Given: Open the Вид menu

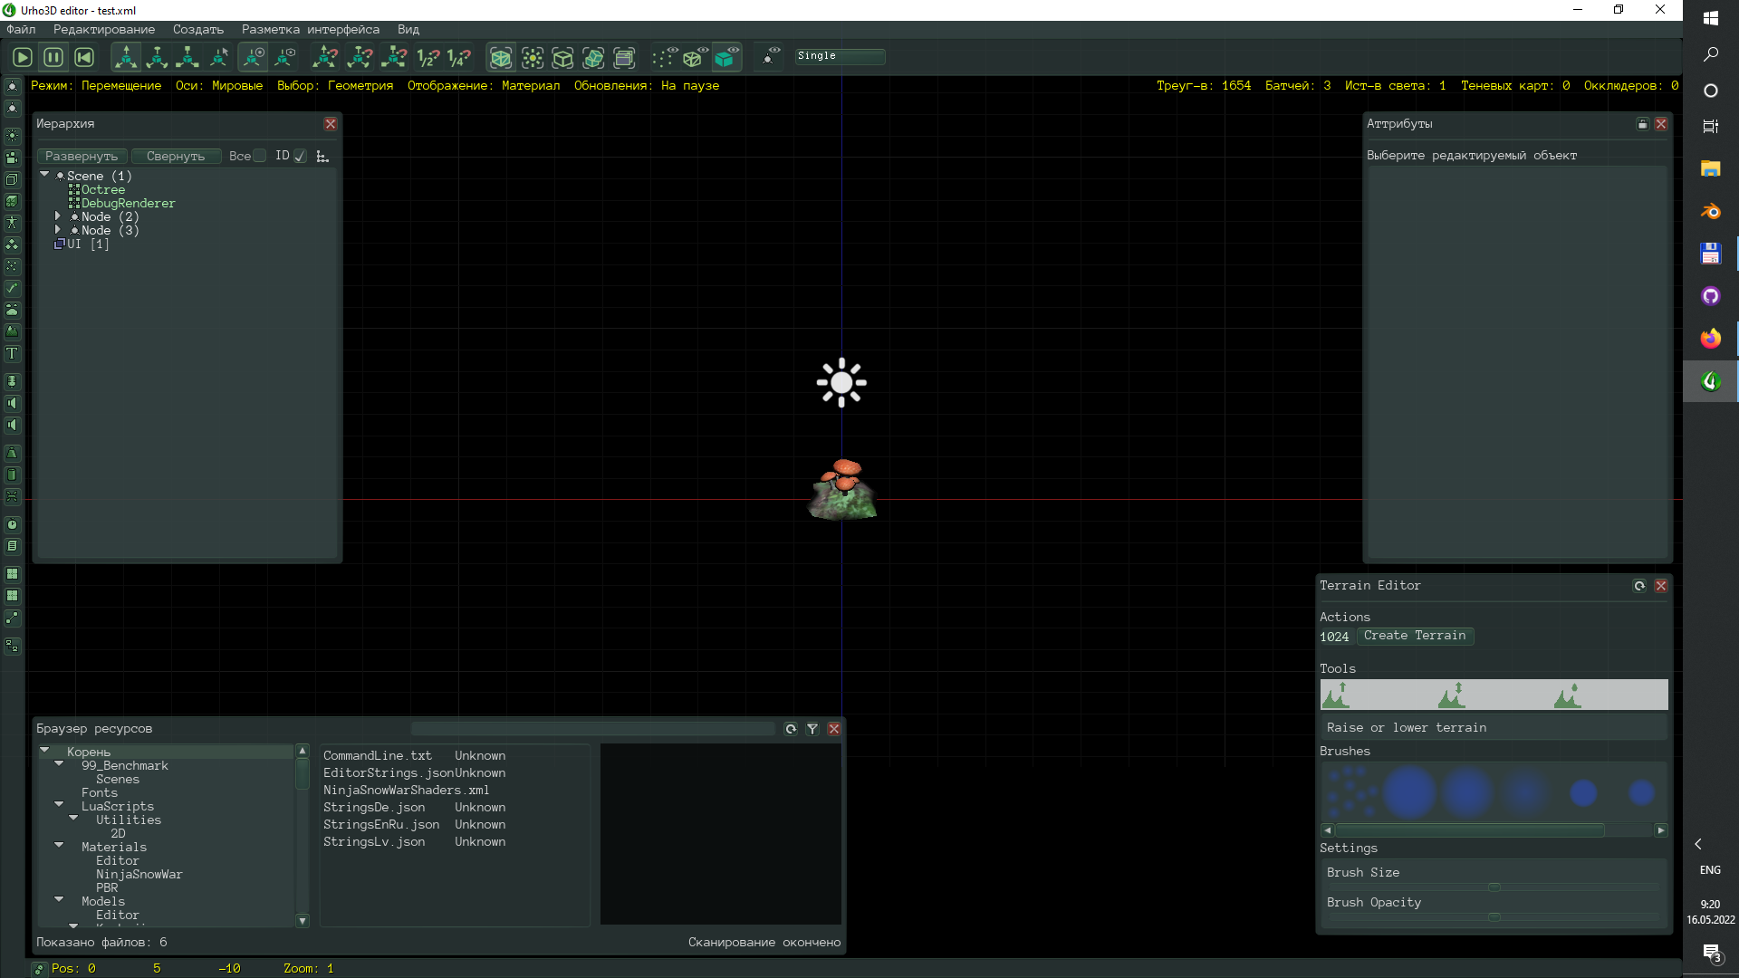Looking at the screenshot, I should (x=408, y=29).
